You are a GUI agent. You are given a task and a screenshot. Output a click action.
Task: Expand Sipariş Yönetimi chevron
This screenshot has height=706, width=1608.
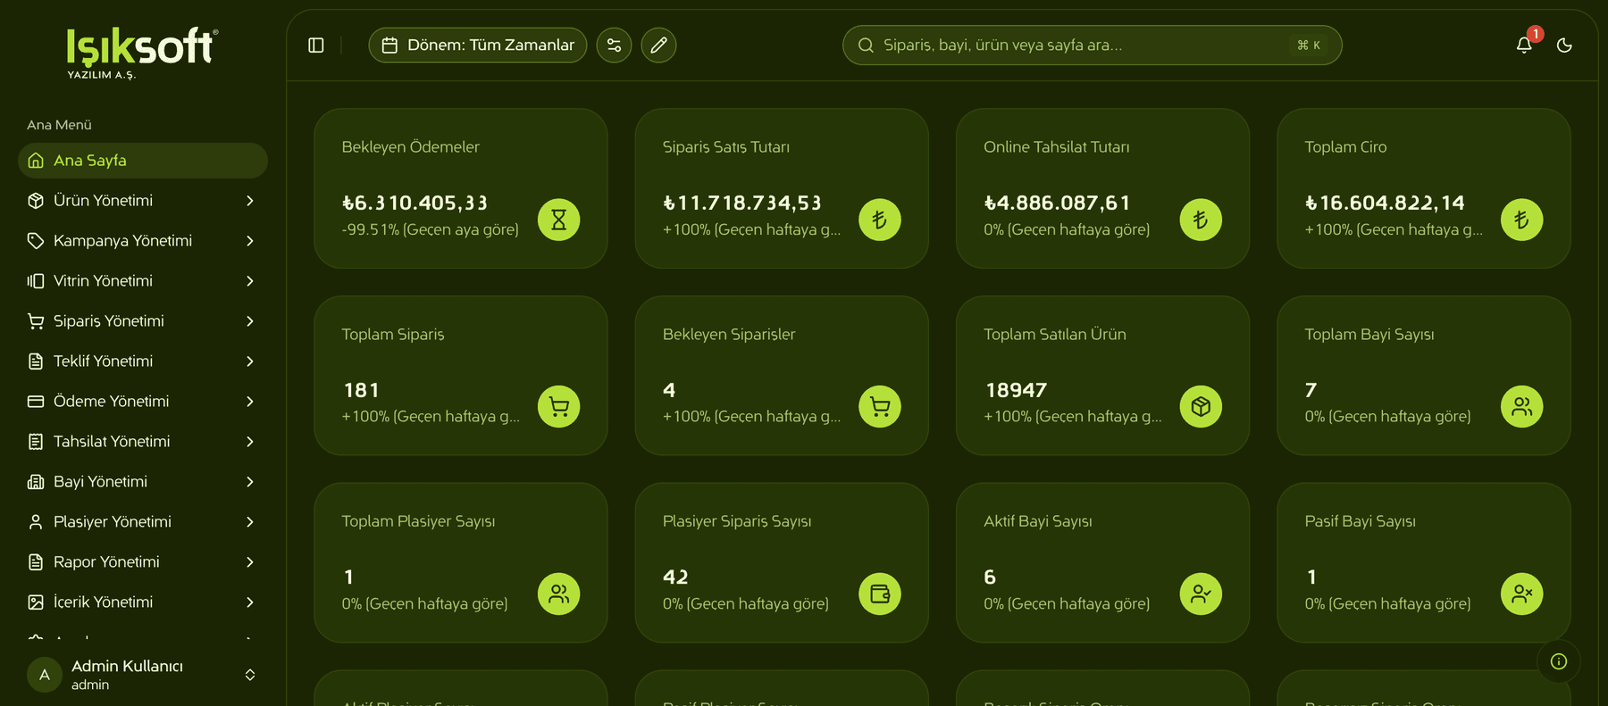[250, 321]
